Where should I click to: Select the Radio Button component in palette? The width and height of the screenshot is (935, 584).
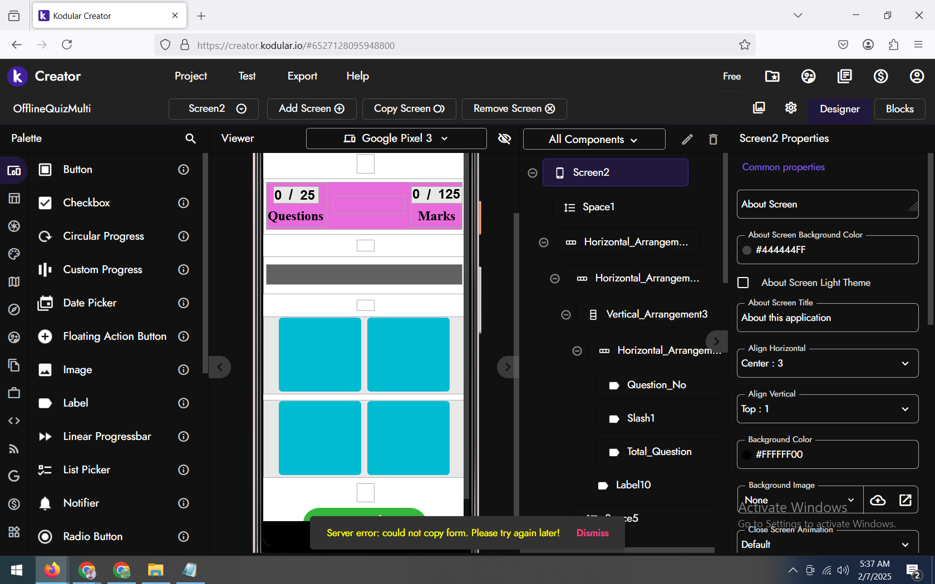pos(93,536)
